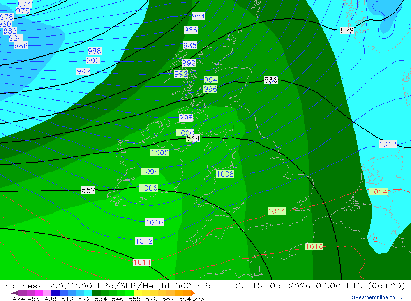Open the weatheronline.co.uk copyright link

376,297
